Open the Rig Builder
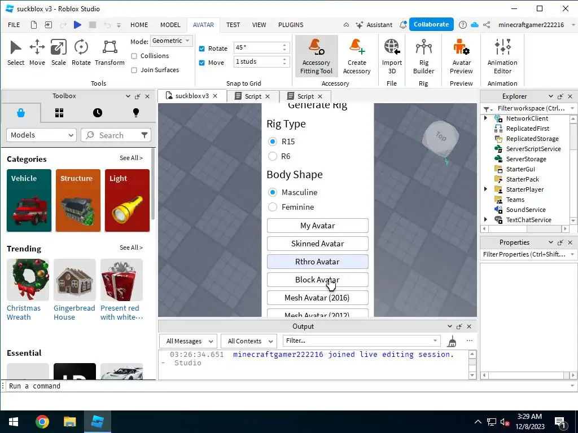578x433 pixels. [423, 56]
